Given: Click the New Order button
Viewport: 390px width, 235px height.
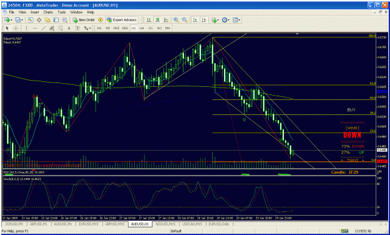Looking at the screenshot, I should [x=84, y=20].
